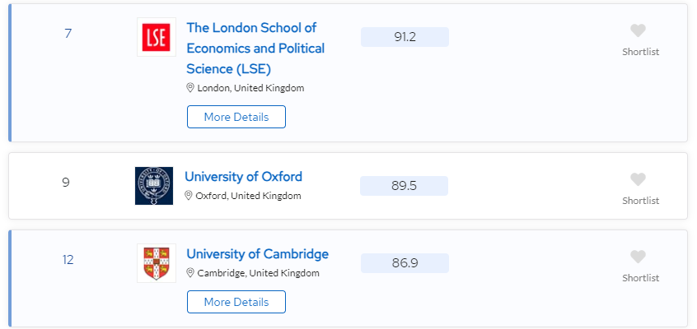Toggle the heart icon for University of Oxford

(x=638, y=179)
